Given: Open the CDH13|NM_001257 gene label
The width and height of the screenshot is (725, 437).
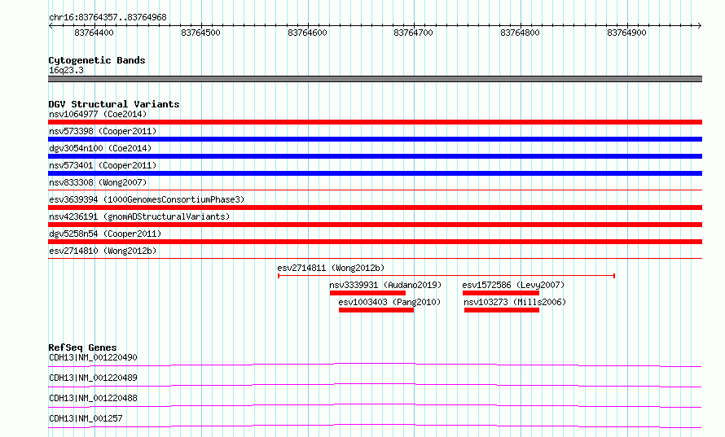Looking at the screenshot, I should pyautogui.click(x=86, y=418).
